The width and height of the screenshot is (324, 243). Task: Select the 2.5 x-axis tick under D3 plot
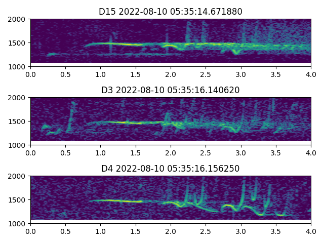coord(206,152)
